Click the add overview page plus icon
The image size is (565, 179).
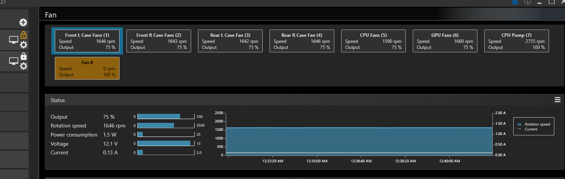click(x=23, y=22)
